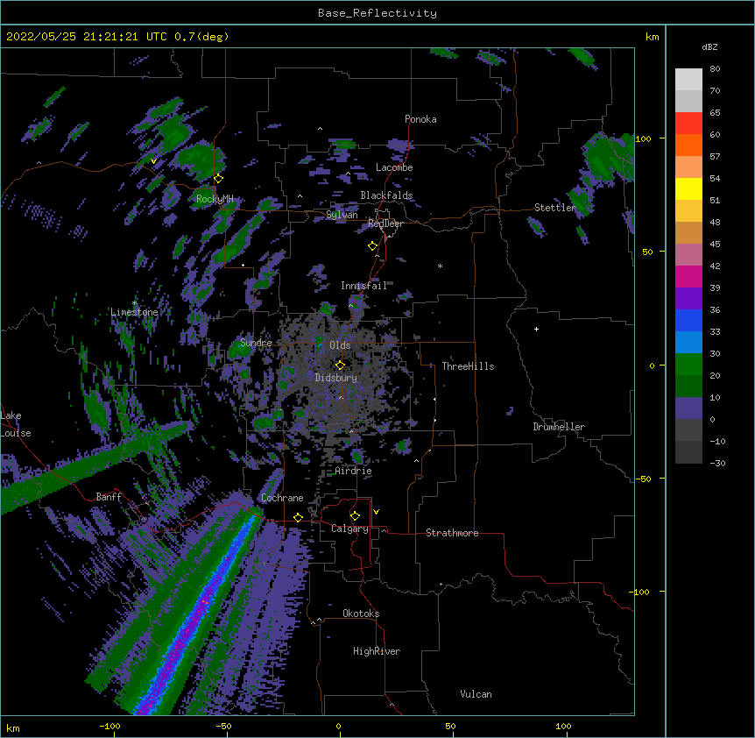Click the RedDeer city label
The width and height of the screenshot is (755, 738).
point(385,224)
